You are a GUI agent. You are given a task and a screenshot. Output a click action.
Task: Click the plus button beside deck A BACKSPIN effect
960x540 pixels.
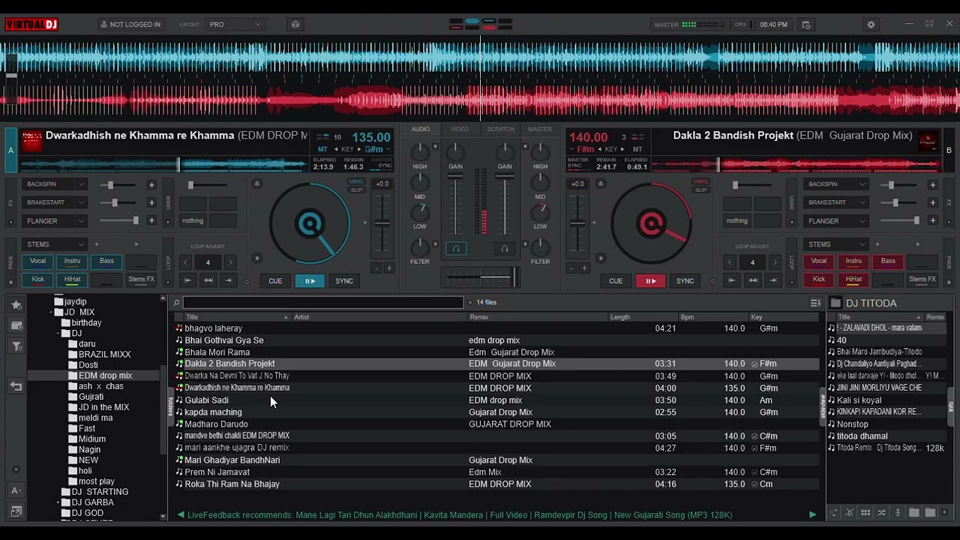pos(151,184)
